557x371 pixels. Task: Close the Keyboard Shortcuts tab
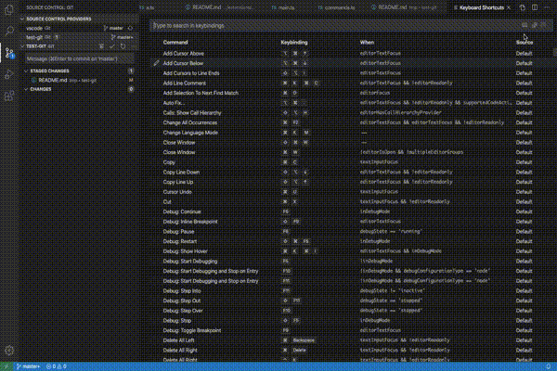click(x=509, y=7)
